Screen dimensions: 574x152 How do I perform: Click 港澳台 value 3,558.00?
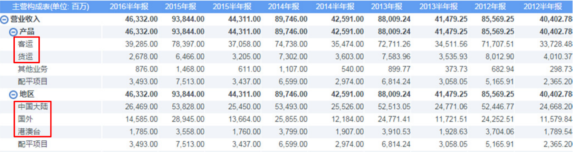click(190, 131)
